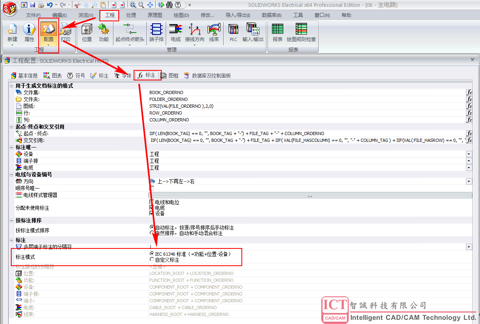Open the 线束 (Harnesses) manager
Image resolution: width=480 pixels, height=324 pixels.
(214, 33)
